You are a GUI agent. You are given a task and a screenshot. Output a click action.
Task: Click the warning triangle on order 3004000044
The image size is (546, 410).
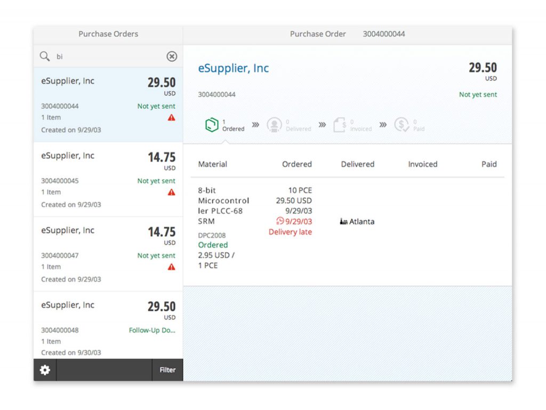coord(171,118)
